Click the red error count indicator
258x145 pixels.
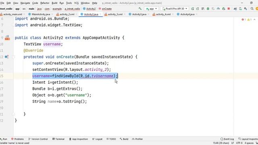[243, 20]
